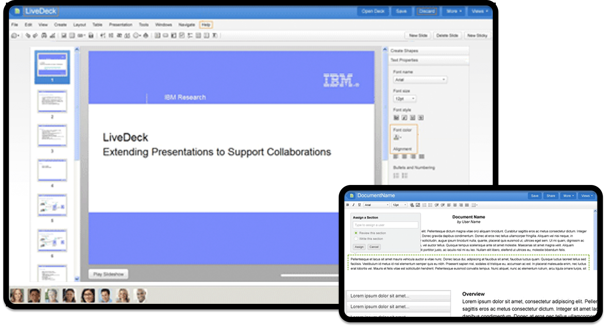Apply numbered list under Bullets and Numbering
Image resolution: width=604 pixels, height=326 pixels.
396,176
